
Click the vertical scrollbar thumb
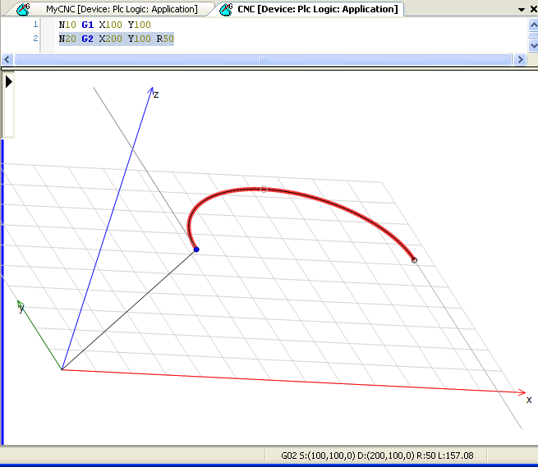533,35
